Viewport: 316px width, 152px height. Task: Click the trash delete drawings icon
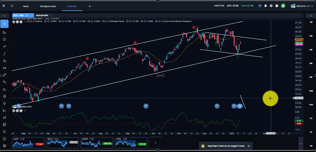click(5, 96)
